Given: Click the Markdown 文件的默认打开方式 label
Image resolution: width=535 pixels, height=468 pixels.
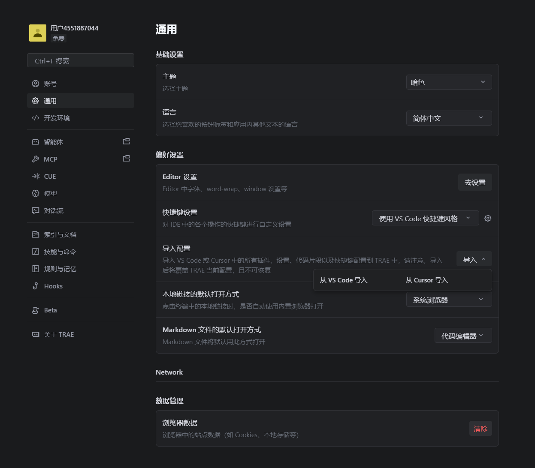Looking at the screenshot, I should click(x=212, y=330).
